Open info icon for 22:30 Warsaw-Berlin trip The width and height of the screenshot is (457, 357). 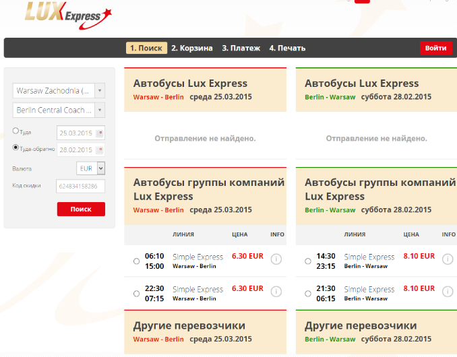pos(276,292)
